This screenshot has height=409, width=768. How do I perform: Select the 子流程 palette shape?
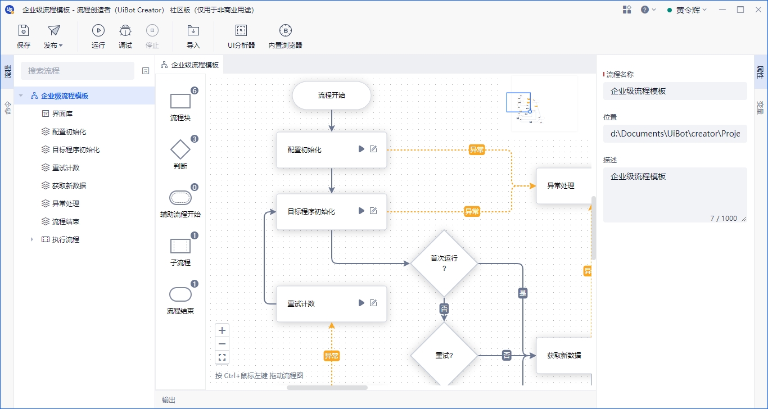tap(180, 246)
